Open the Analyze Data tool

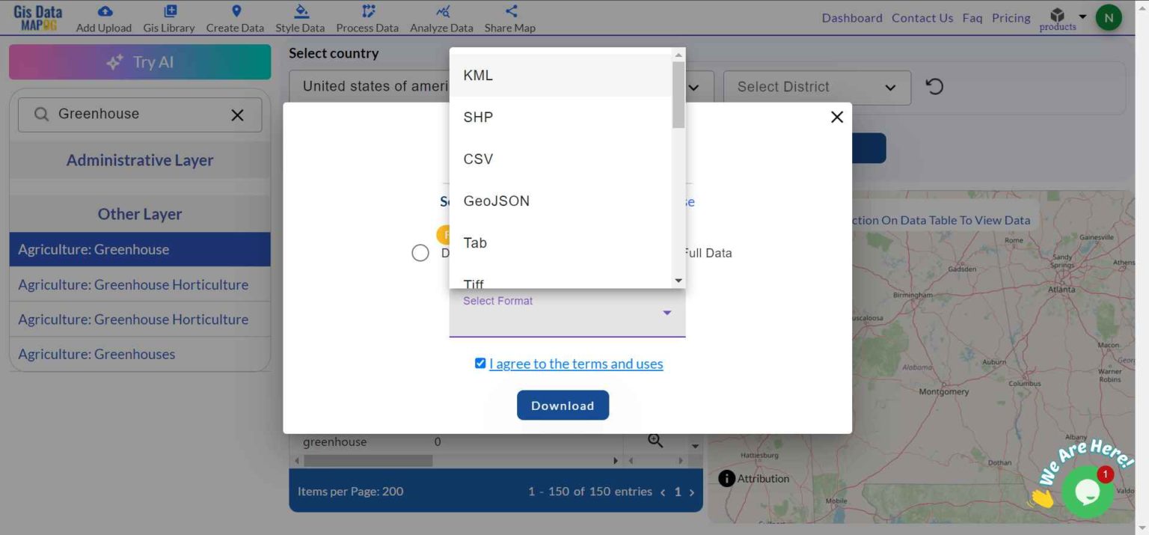441,17
